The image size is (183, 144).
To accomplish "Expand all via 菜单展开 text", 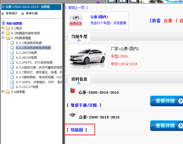I will tap(12, 13).
